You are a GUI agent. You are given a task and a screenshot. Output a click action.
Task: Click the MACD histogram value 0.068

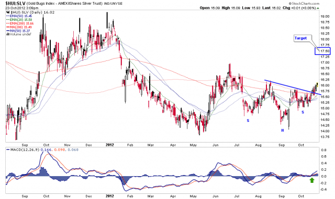(x=73, y=150)
